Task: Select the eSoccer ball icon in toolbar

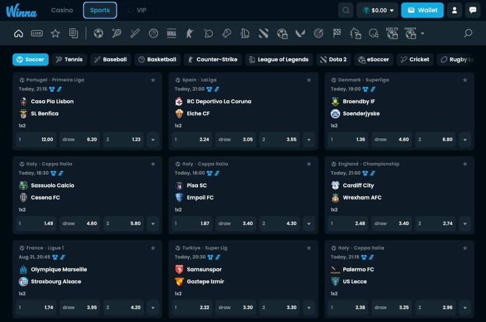Action: (x=282, y=33)
